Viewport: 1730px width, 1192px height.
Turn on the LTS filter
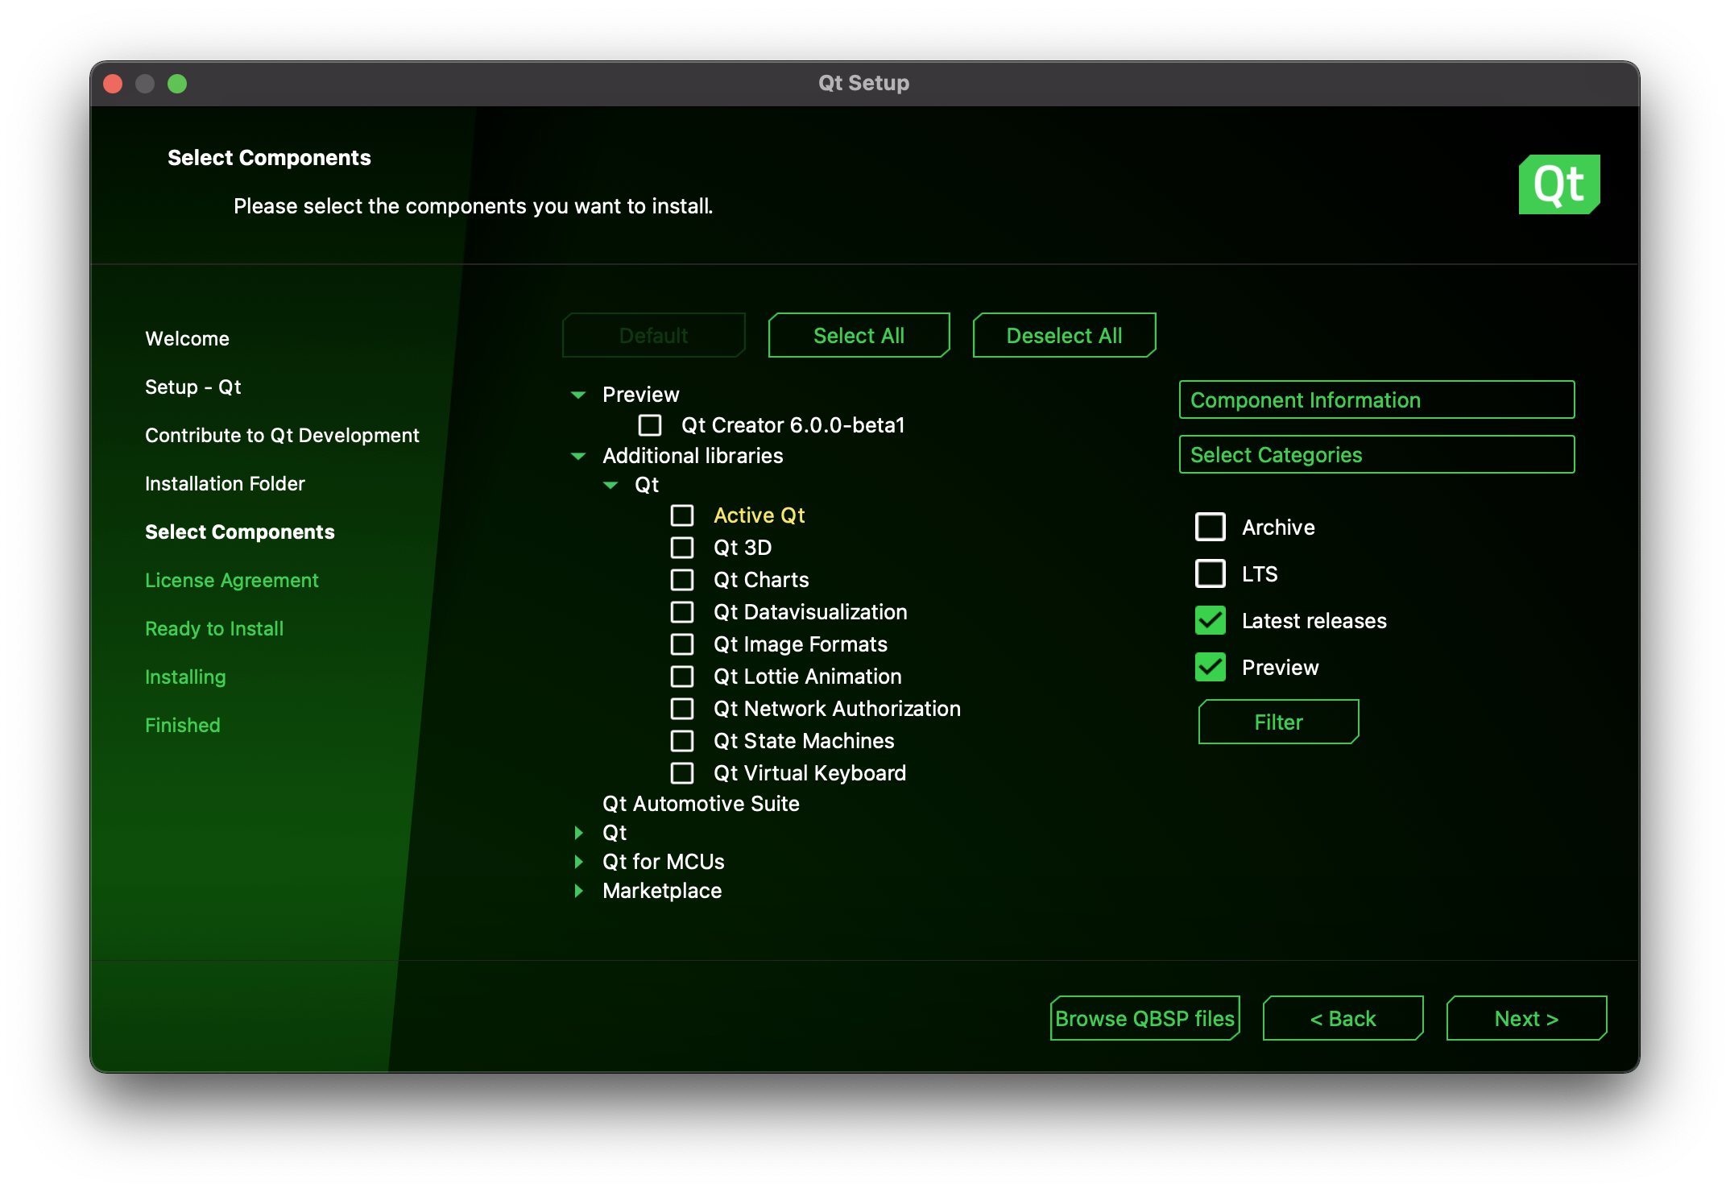pos(1210,574)
